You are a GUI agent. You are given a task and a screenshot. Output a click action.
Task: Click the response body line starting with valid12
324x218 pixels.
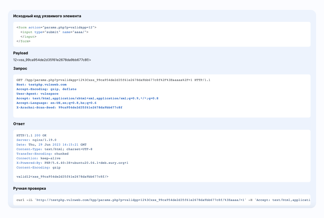click(62, 177)
